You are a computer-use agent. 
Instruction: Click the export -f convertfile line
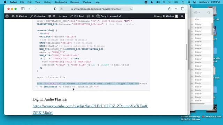point(51,77)
